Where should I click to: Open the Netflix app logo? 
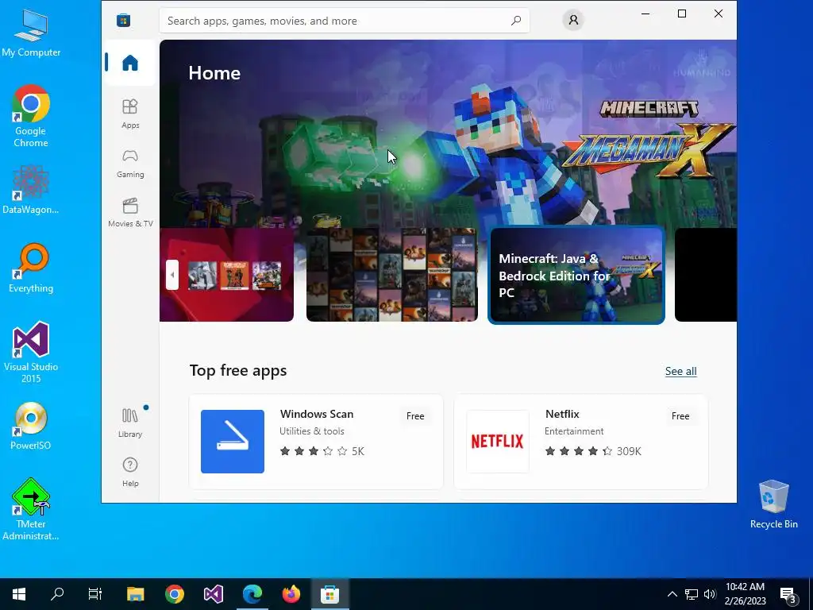pyautogui.click(x=498, y=442)
